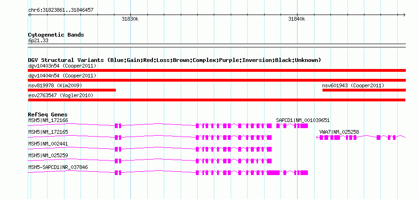Click the first exon pair of MSH5 NM_025259
Image resolution: width=419 pixels, height=199 pixels.
tap(118, 161)
